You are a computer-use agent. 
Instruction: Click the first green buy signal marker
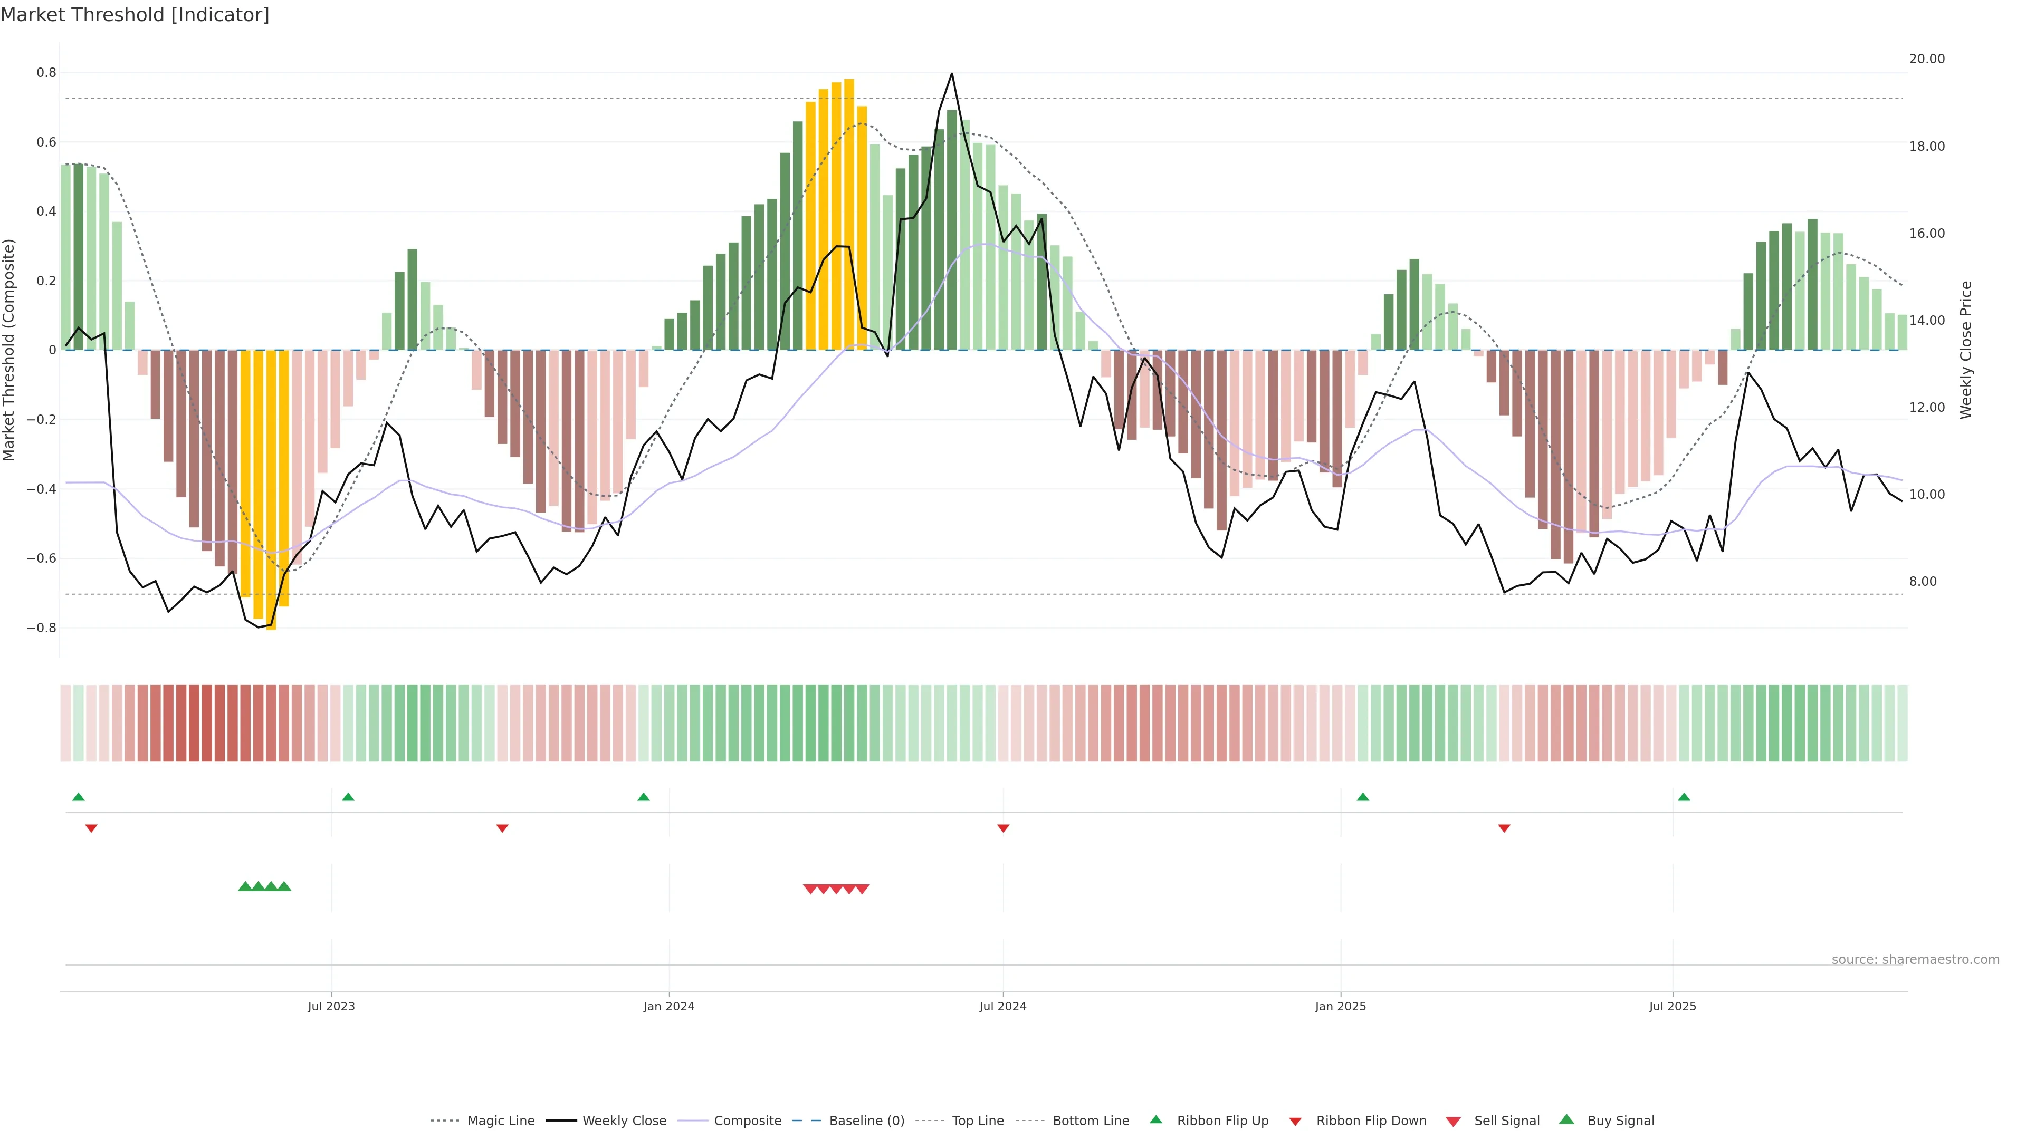[245, 886]
